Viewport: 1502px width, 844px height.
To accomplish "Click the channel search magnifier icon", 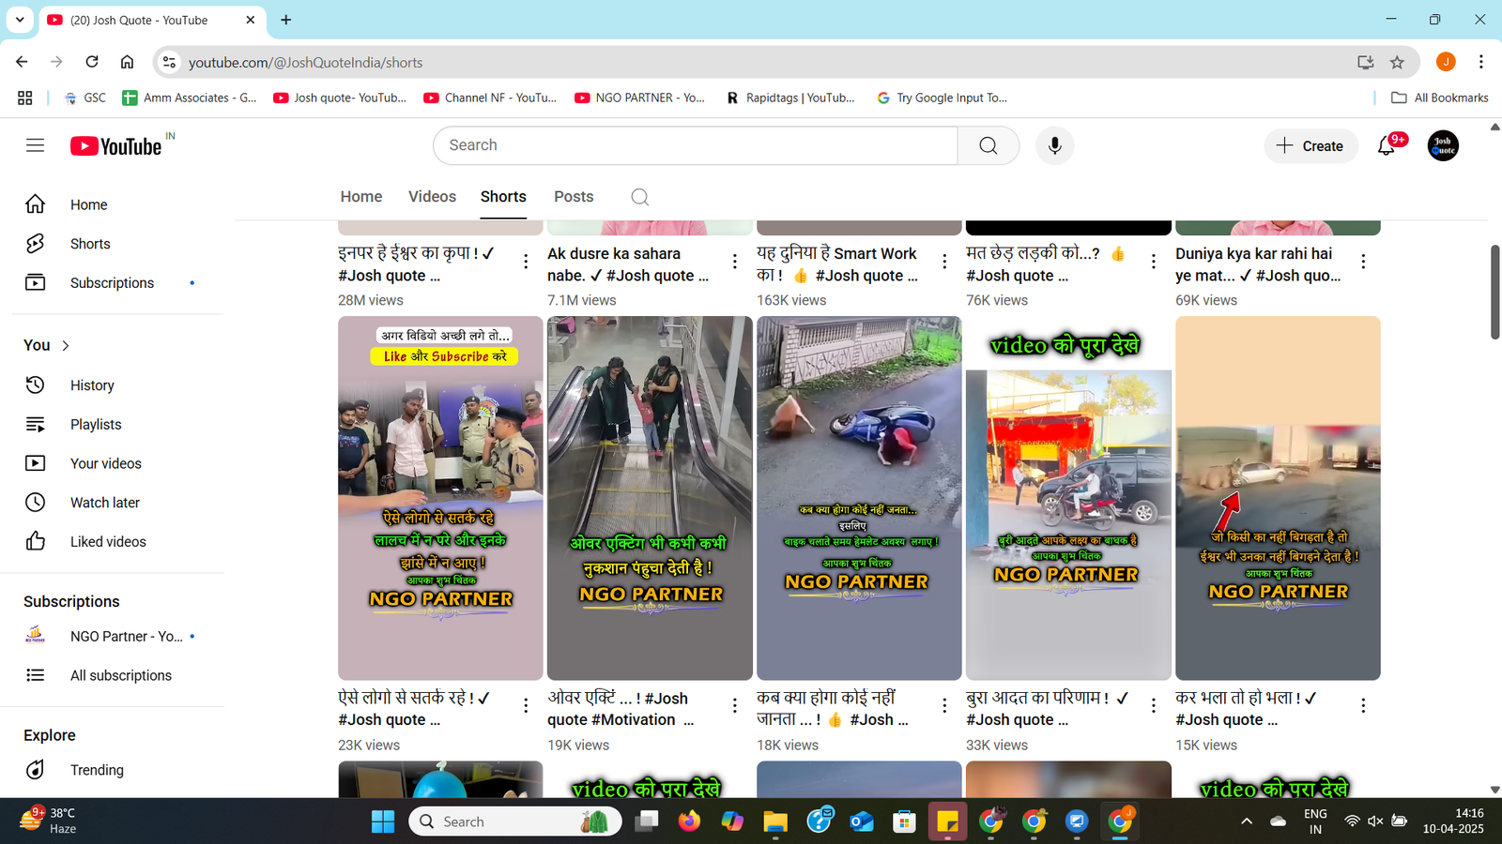I will tap(639, 197).
